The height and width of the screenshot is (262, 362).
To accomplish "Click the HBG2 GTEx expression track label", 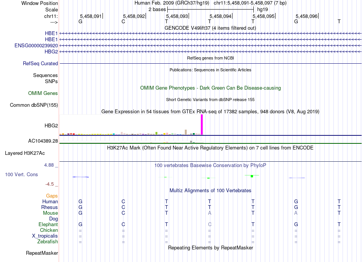I will (x=51, y=126).
